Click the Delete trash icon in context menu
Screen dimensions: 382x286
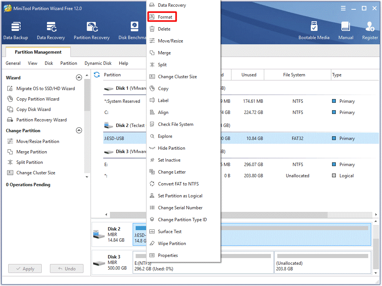[x=152, y=29]
